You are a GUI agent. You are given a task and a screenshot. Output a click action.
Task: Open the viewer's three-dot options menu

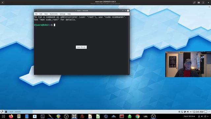click(x=203, y=3)
